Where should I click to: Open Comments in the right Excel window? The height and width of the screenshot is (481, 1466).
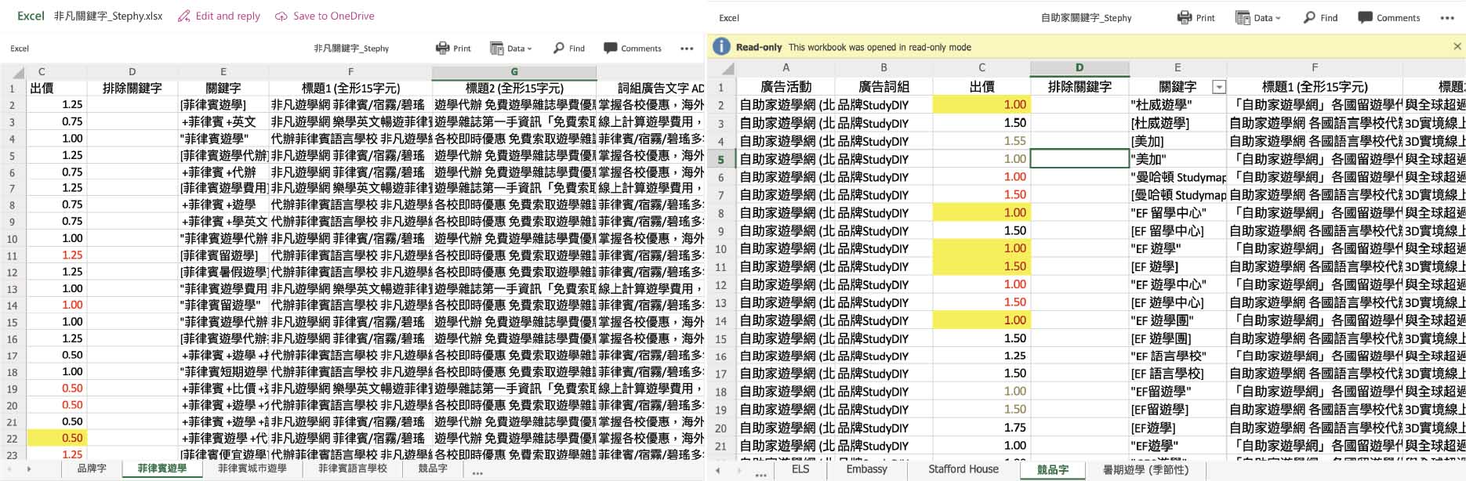point(1388,17)
